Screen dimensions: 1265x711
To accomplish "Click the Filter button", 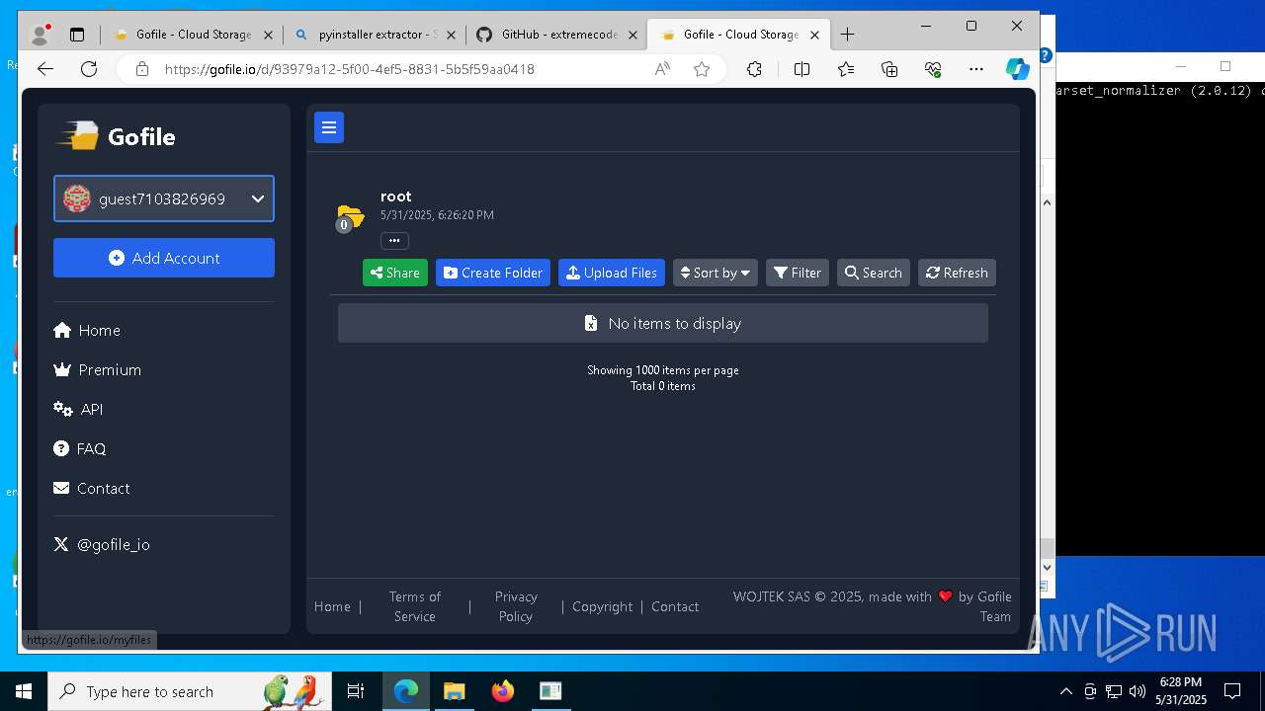I will pyautogui.click(x=798, y=273).
